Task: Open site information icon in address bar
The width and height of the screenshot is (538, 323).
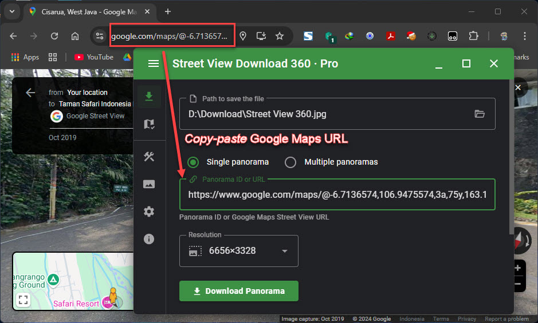Action: tap(100, 36)
